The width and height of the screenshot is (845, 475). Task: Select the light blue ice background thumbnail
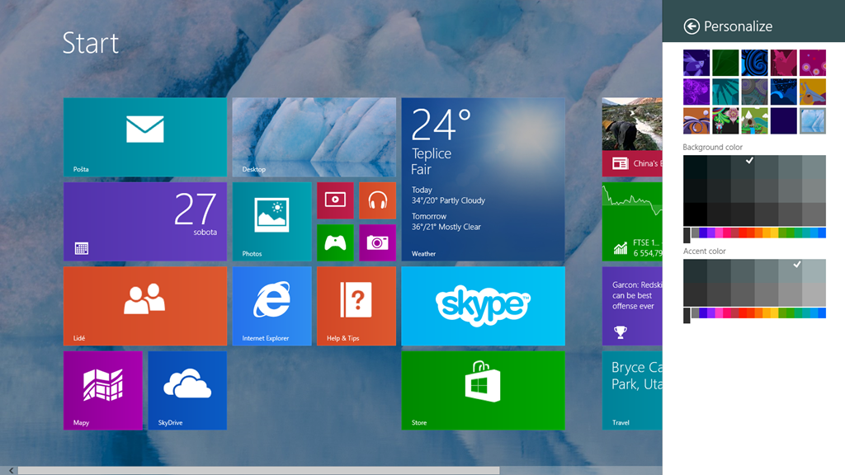[812, 120]
